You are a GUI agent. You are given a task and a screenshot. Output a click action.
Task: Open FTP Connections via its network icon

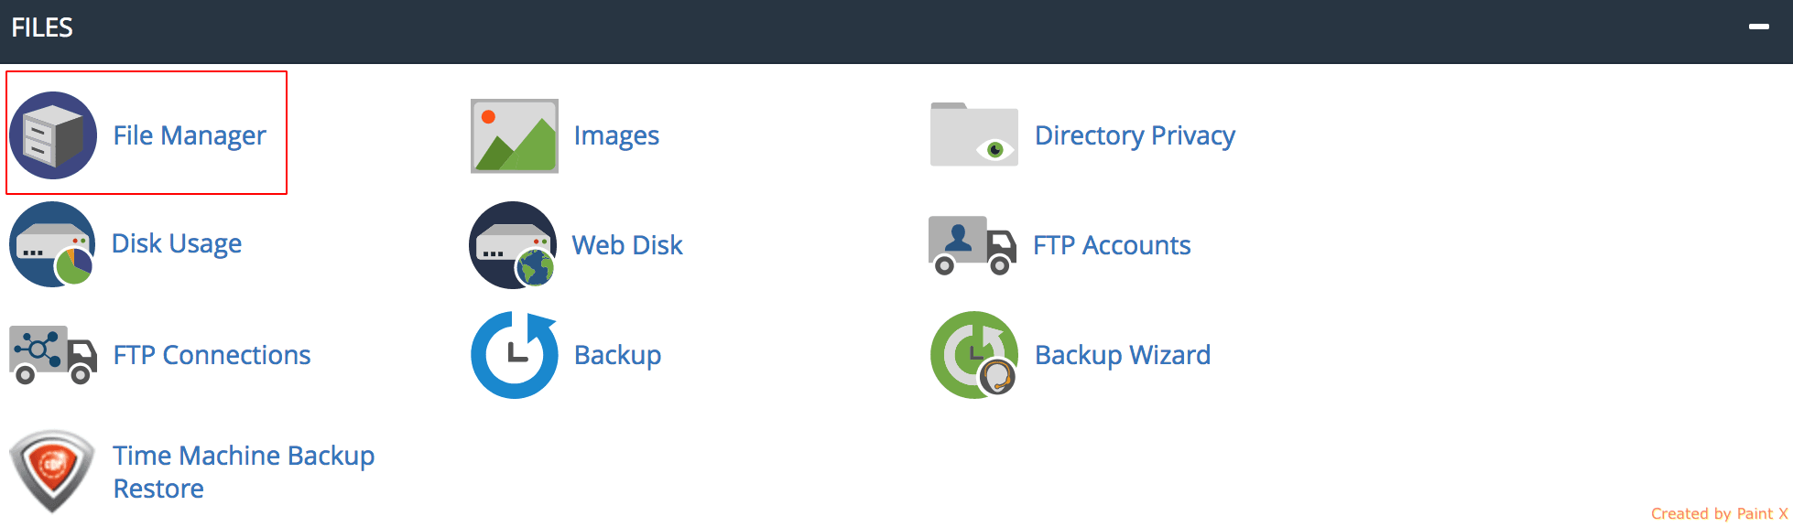pyautogui.click(x=53, y=355)
